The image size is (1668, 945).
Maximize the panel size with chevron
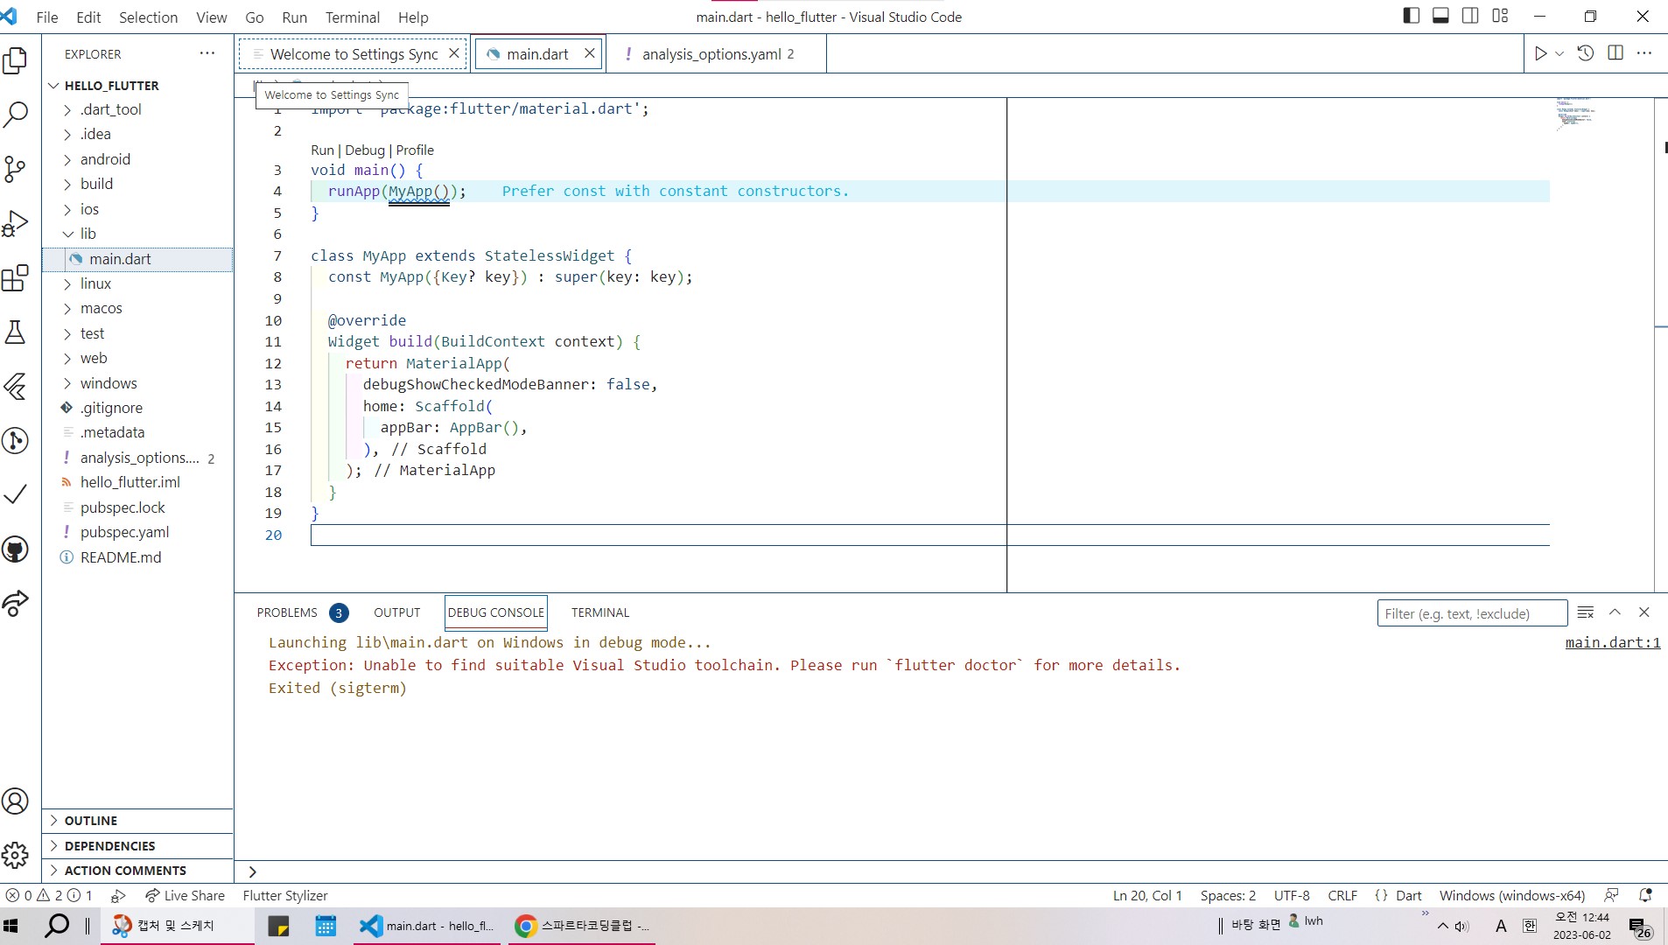[x=1615, y=612]
